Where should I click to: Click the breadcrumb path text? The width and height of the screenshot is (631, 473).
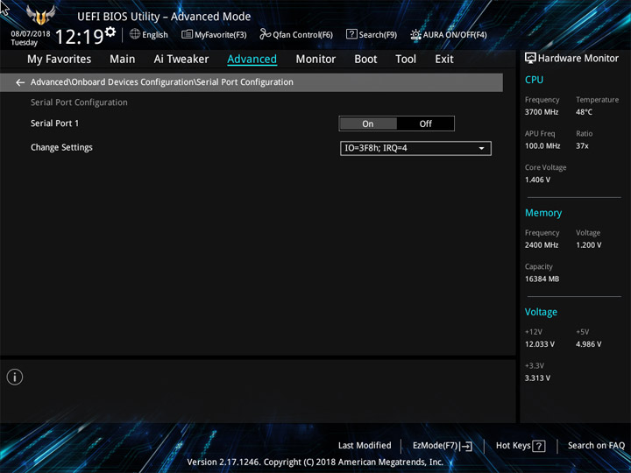point(162,82)
